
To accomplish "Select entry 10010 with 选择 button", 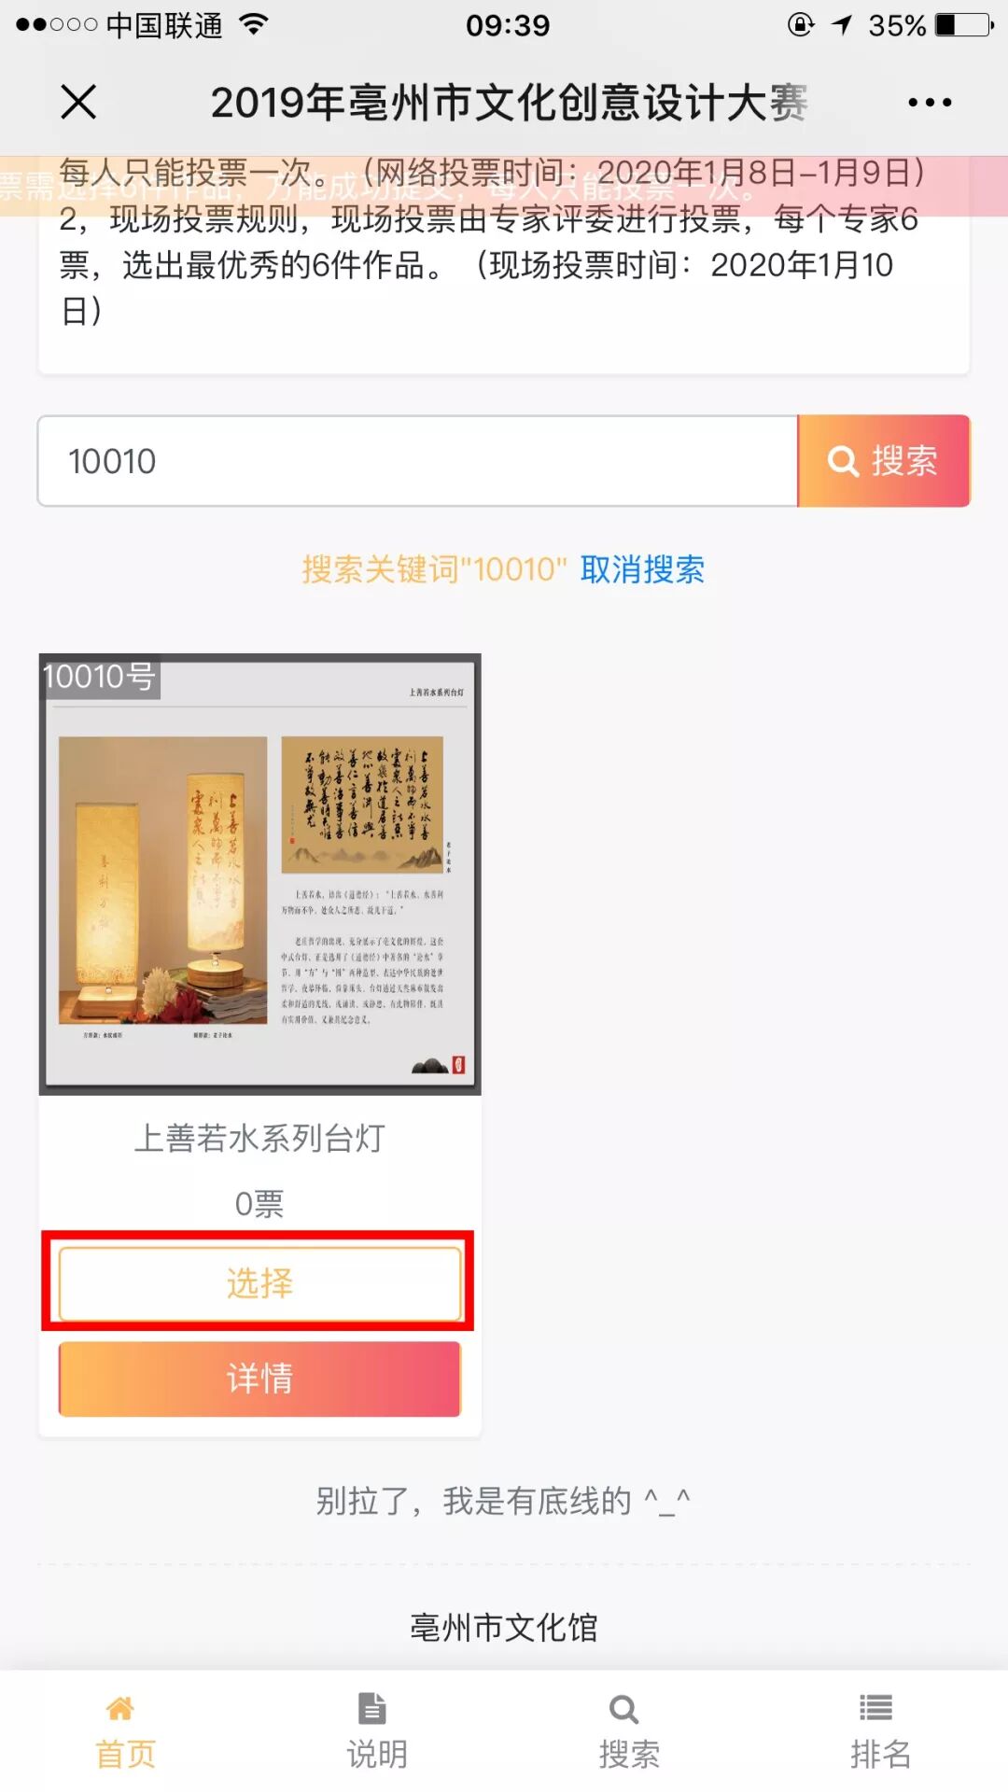I will (259, 1283).
